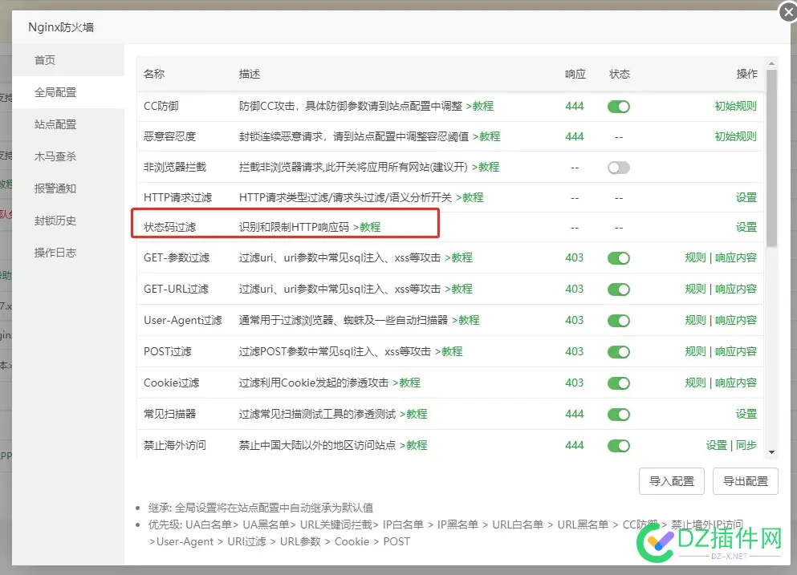
Task: Turn off the POST过滤 switch
Action: (618, 351)
